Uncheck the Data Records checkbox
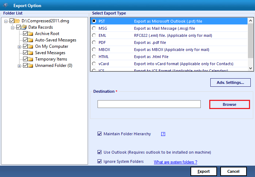 tap(18, 27)
